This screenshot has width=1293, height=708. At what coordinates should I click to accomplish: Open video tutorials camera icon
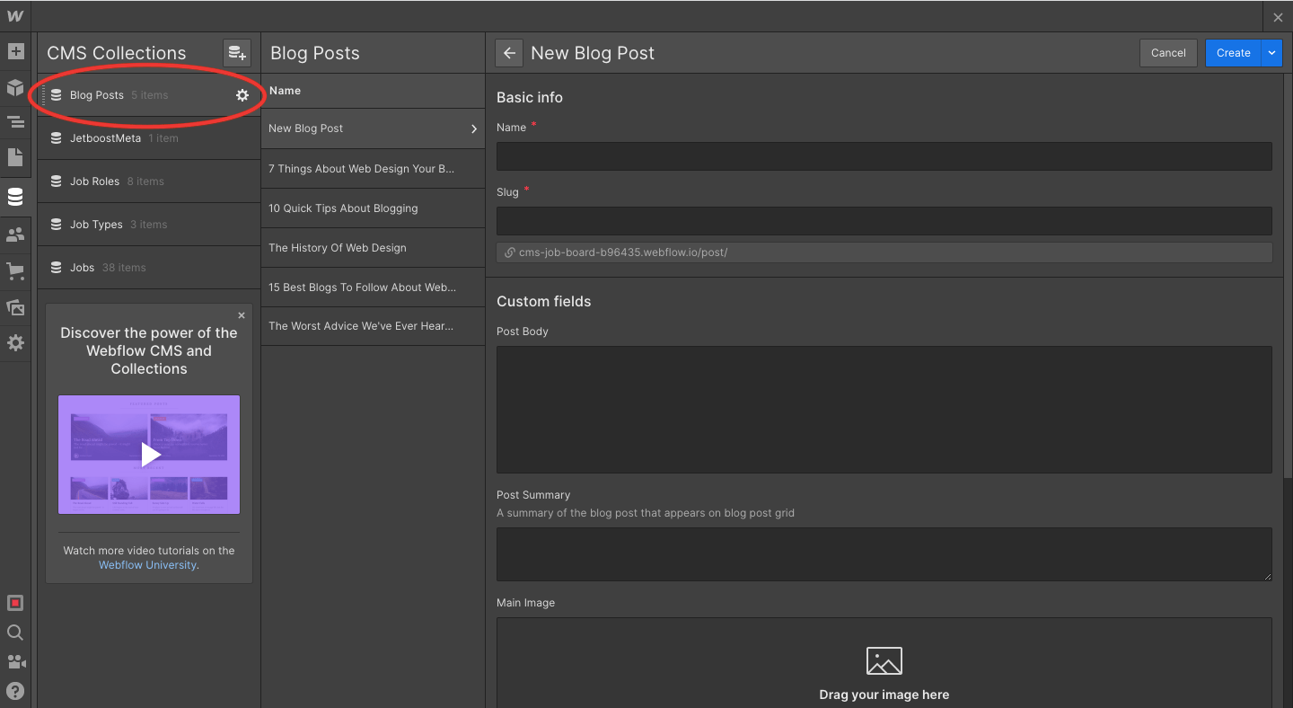(x=15, y=662)
